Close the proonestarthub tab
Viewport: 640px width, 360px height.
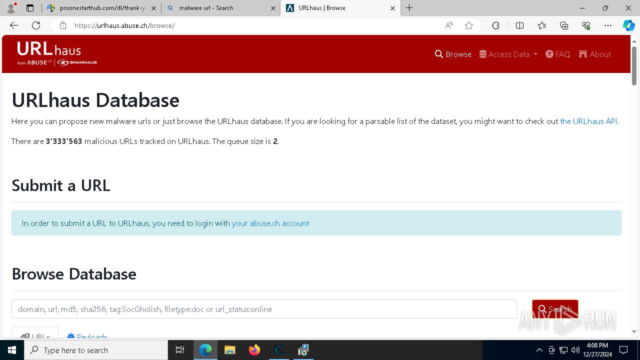(153, 8)
